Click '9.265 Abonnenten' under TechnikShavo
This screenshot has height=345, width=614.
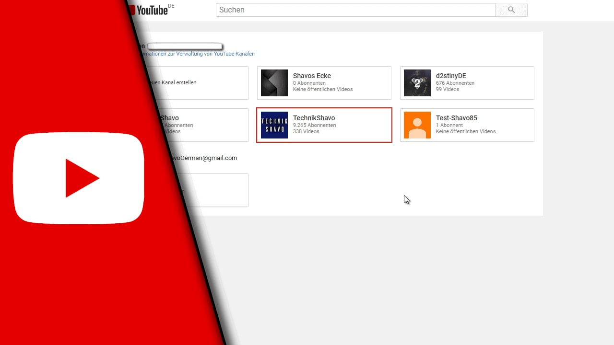pyautogui.click(x=314, y=126)
